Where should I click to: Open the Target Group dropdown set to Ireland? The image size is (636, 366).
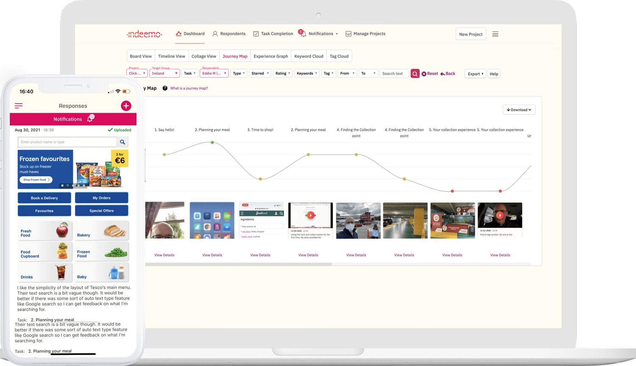pyautogui.click(x=165, y=73)
